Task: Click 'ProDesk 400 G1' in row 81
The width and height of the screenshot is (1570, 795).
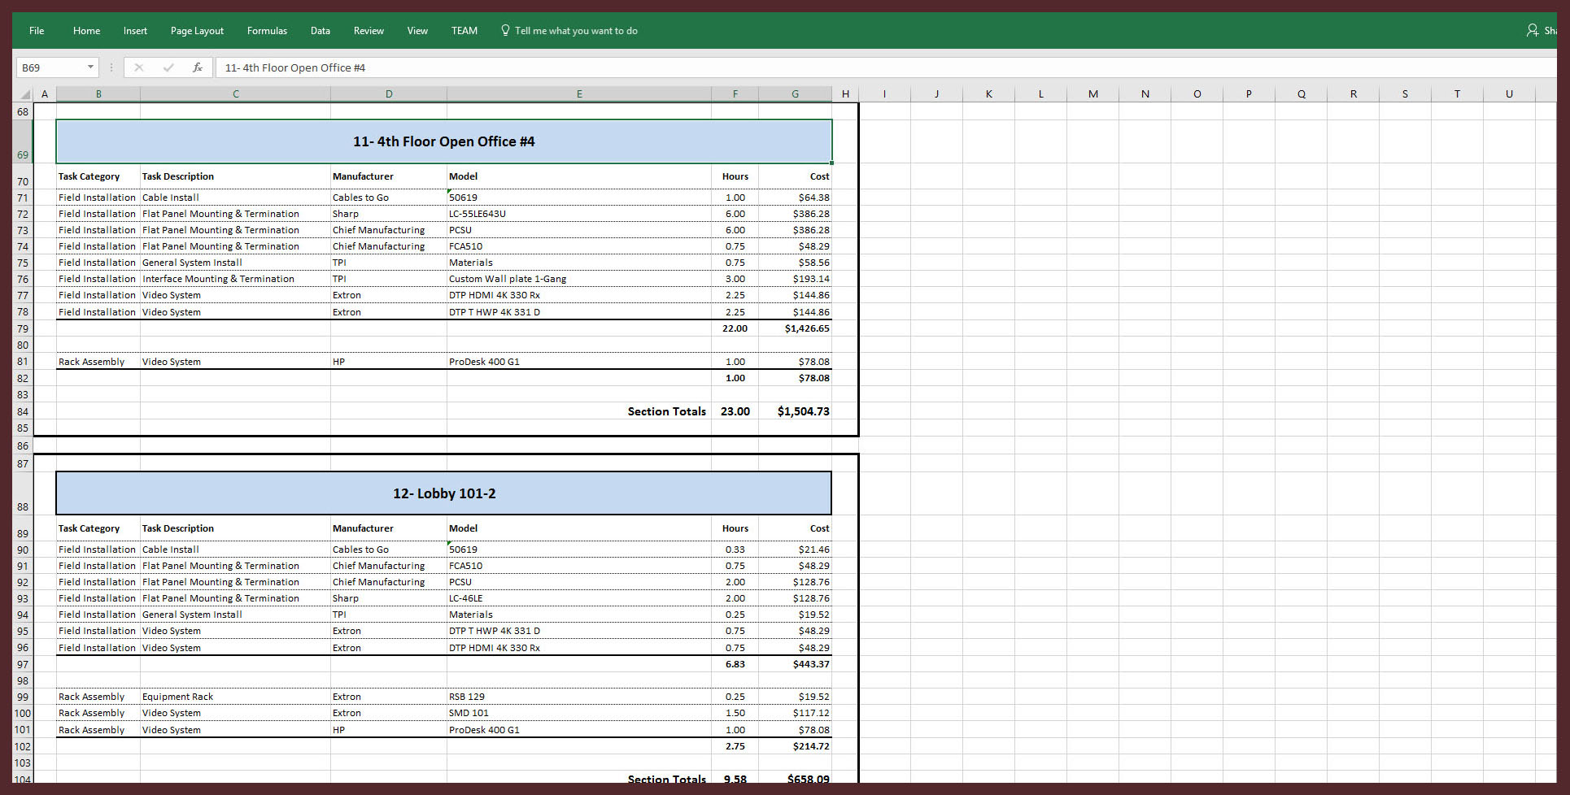Action: (579, 362)
